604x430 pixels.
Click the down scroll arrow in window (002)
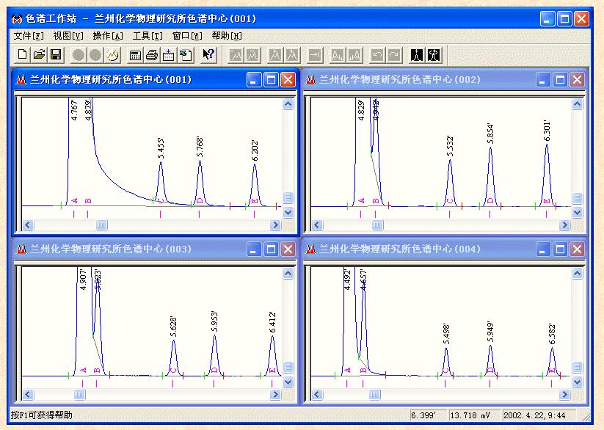(577, 212)
